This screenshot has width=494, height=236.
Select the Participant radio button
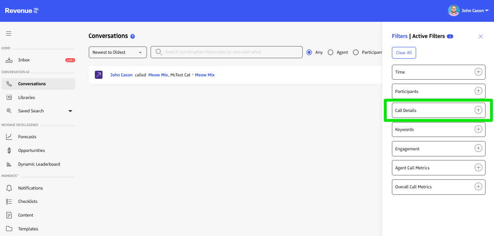tap(356, 52)
